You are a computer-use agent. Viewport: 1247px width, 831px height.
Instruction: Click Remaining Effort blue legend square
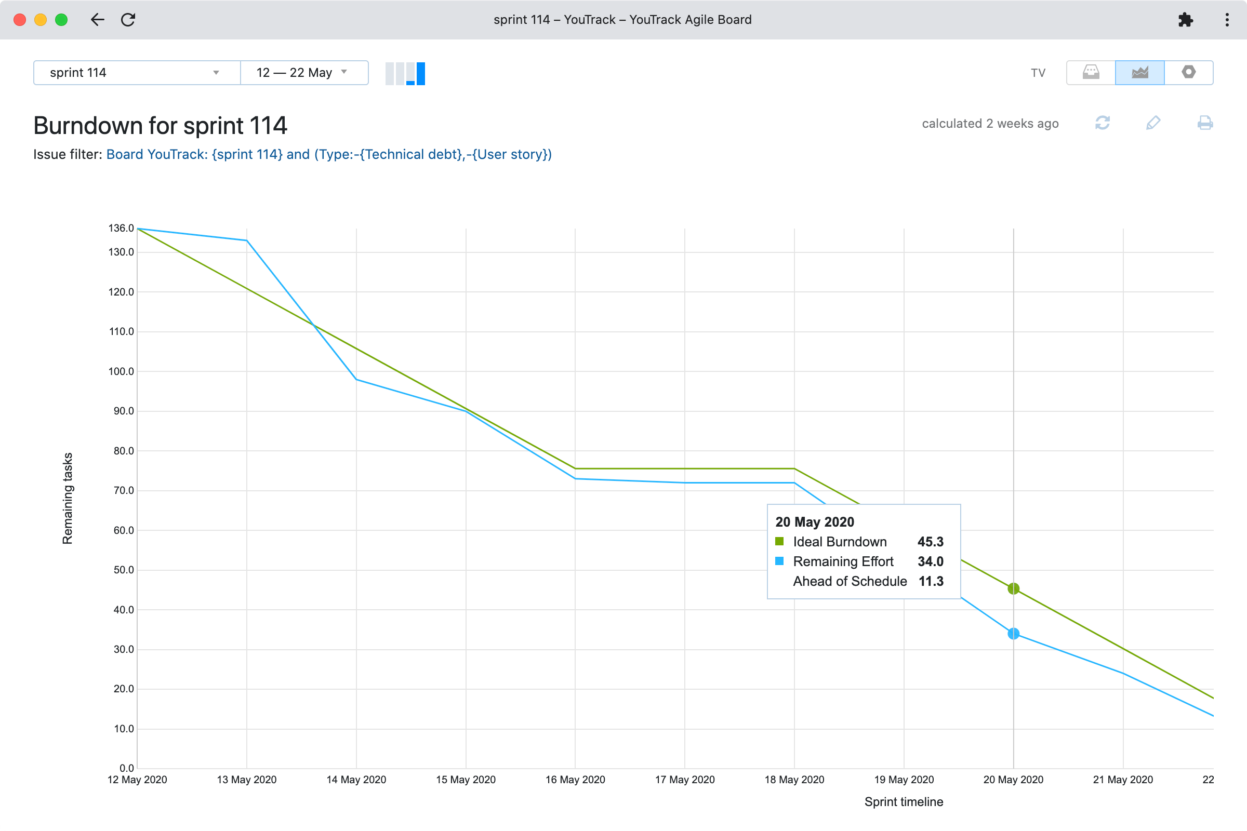[x=779, y=561]
